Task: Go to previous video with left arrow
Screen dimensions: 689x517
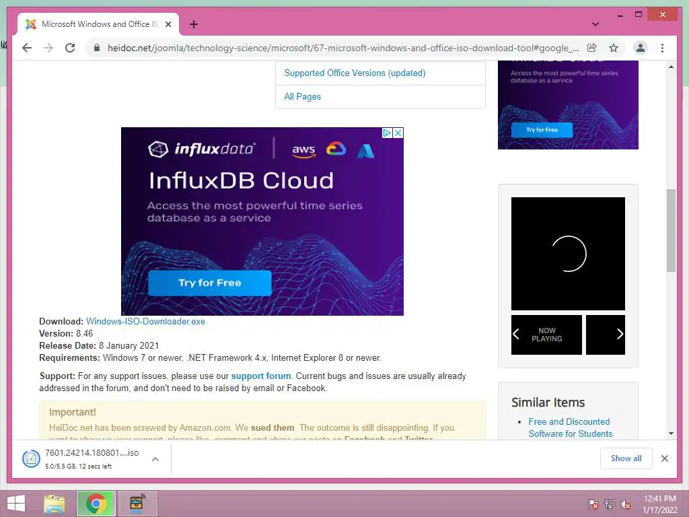Action: coord(516,334)
